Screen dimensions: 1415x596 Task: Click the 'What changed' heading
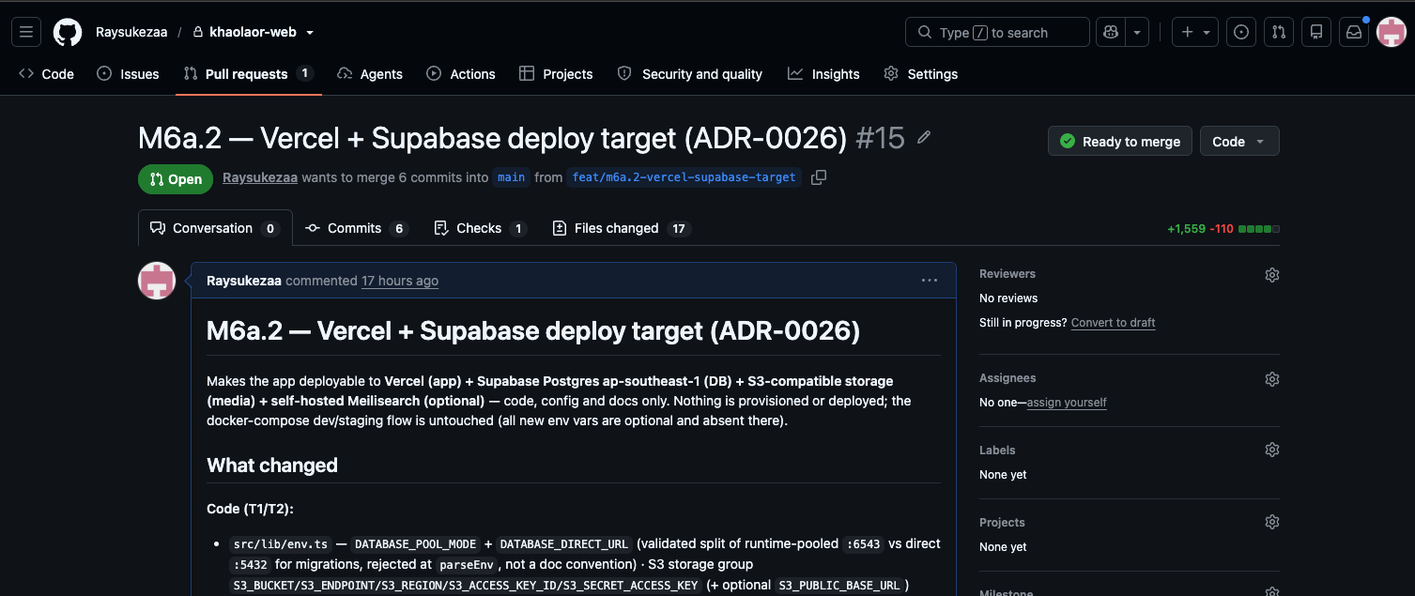coord(272,466)
